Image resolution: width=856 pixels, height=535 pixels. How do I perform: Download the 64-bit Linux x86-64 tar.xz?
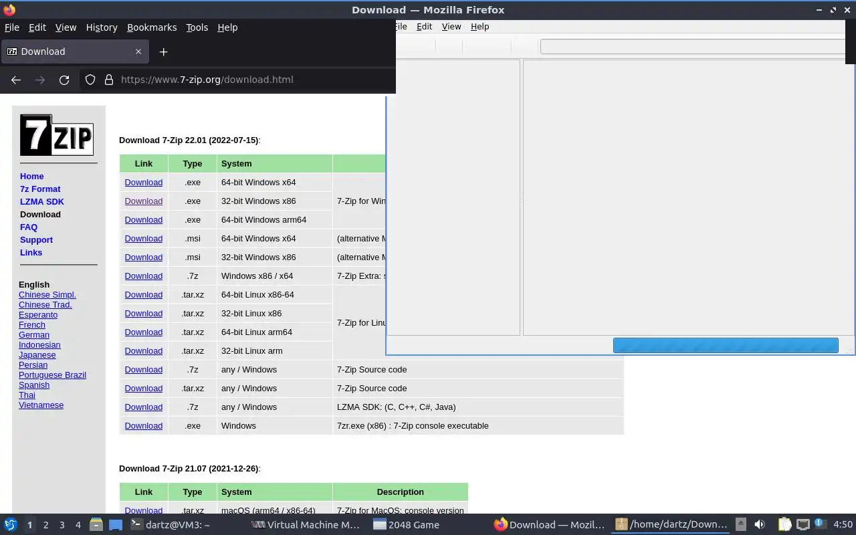[143, 294]
